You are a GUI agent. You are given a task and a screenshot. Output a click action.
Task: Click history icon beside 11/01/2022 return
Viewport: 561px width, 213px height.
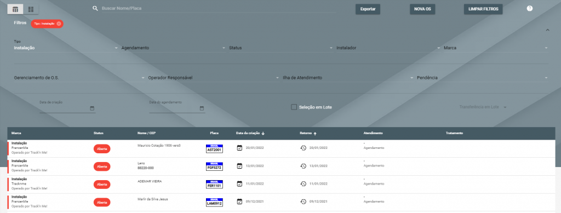pos(303,183)
